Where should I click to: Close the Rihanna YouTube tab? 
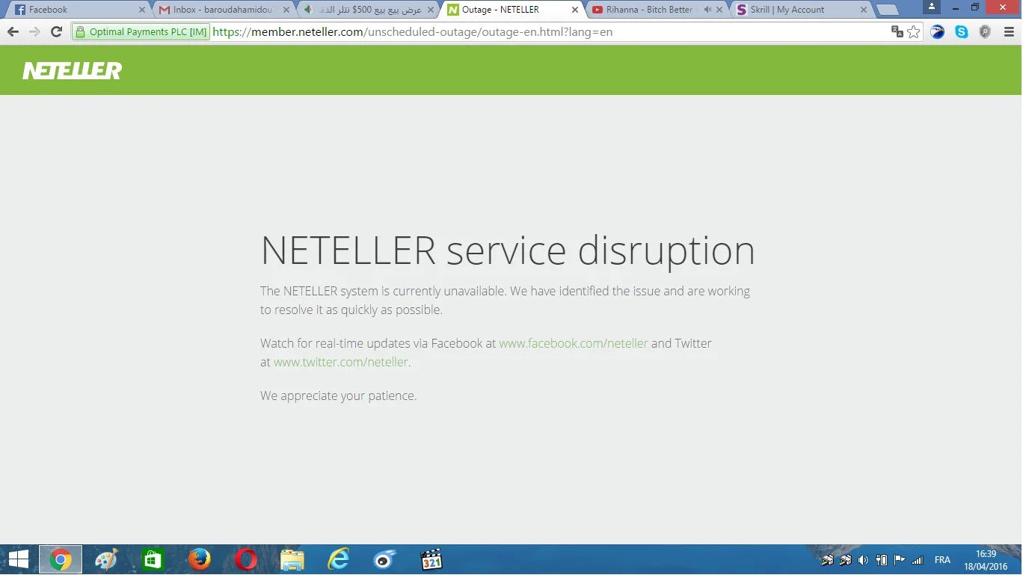(x=719, y=10)
